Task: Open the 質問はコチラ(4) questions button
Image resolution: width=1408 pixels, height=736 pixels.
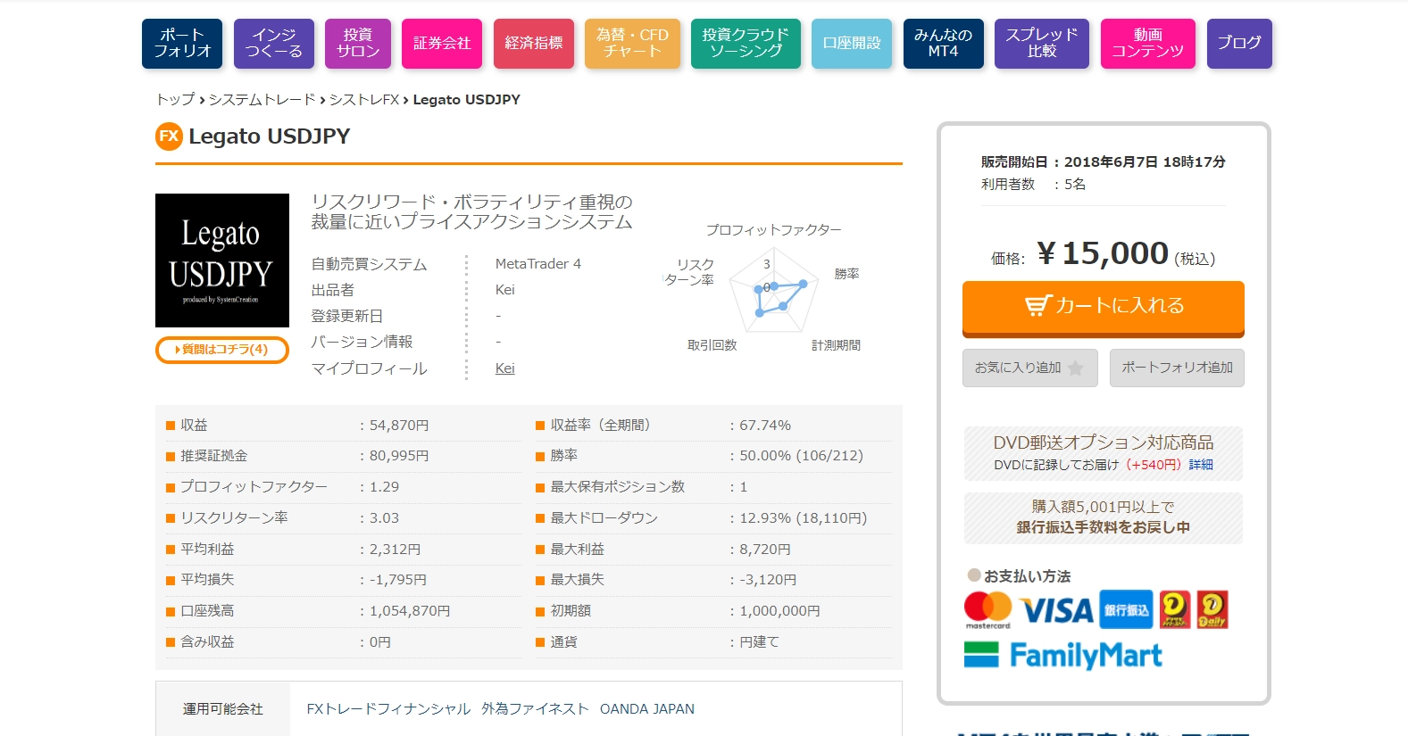Action: [x=222, y=350]
